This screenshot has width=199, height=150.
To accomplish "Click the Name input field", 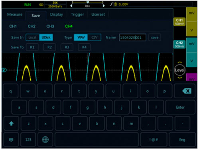I will (133, 37).
